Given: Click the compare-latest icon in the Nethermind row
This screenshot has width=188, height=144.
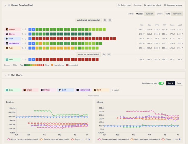Looking at the screenshot, I should [x=22, y=44].
